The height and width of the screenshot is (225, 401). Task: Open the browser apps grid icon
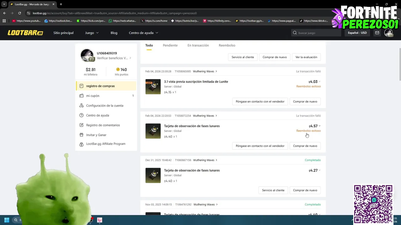click(4, 21)
